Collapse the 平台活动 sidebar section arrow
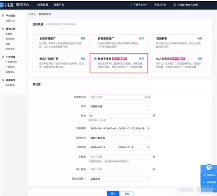This screenshot has height=196, width=217. (21, 15)
